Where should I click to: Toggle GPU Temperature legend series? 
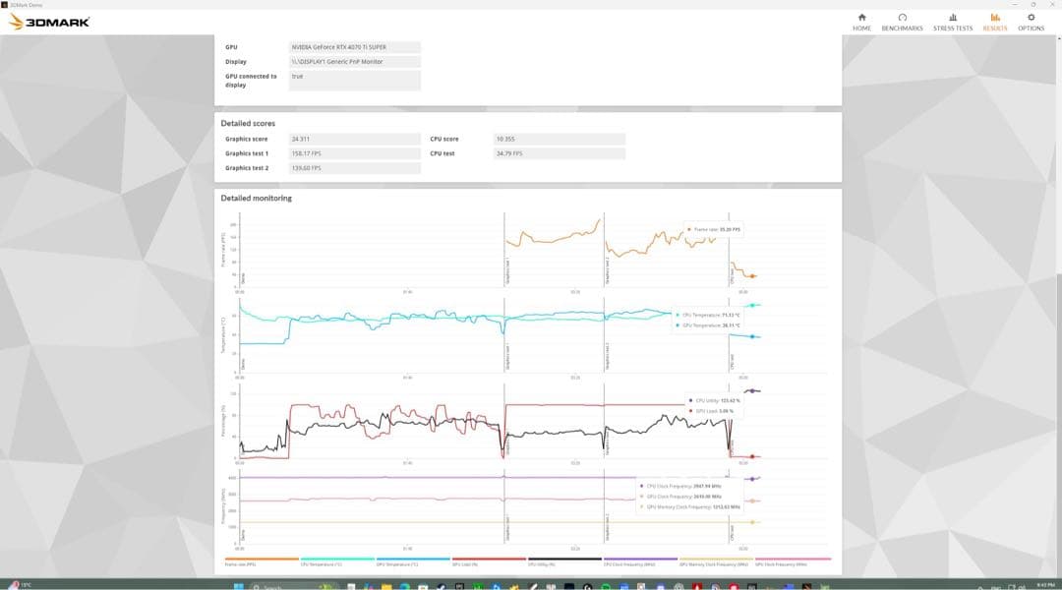(413, 562)
